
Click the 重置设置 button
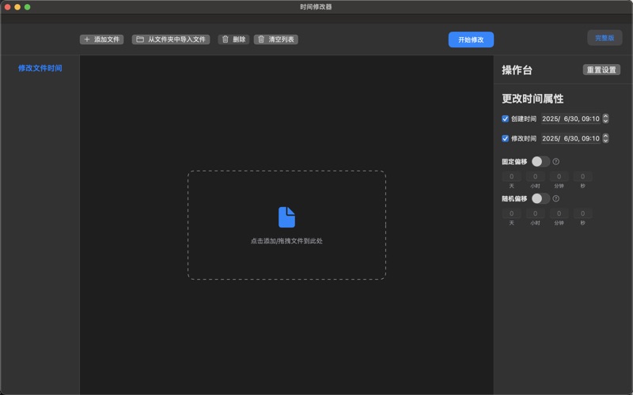pos(601,70)
